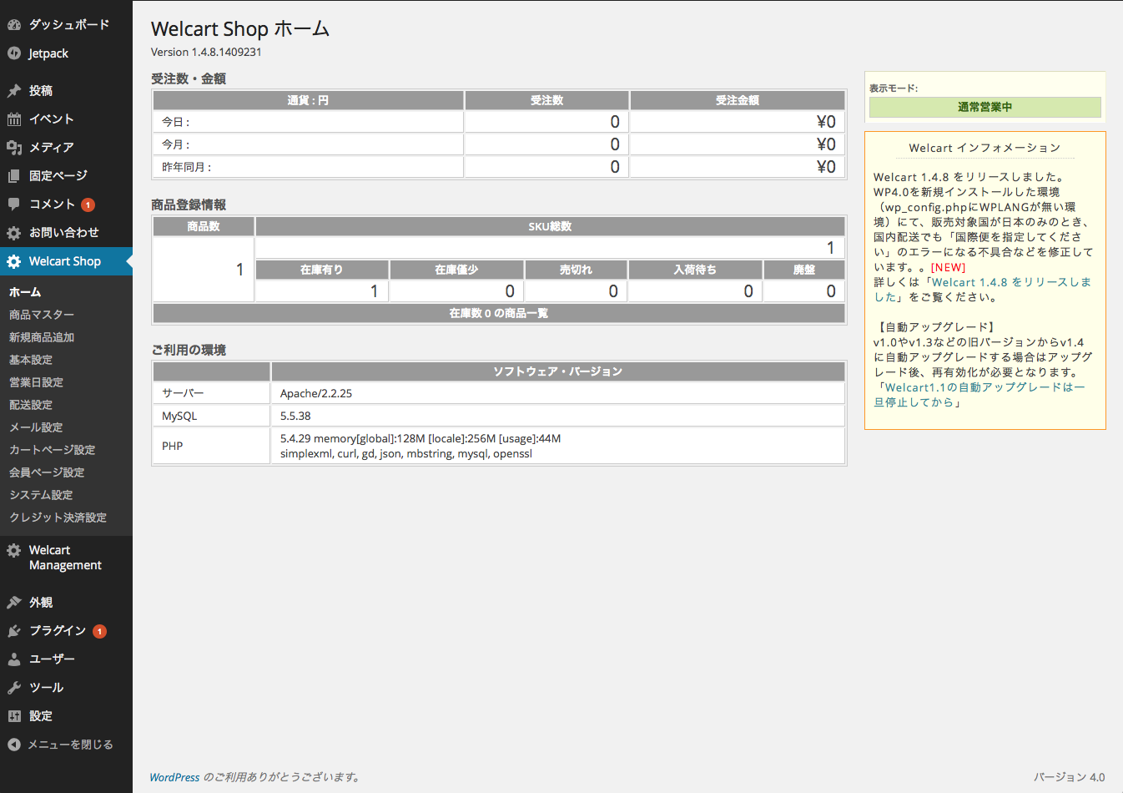Open Welcart Management menu
This screenshot has width=1123, height=793.
(66, 558)
